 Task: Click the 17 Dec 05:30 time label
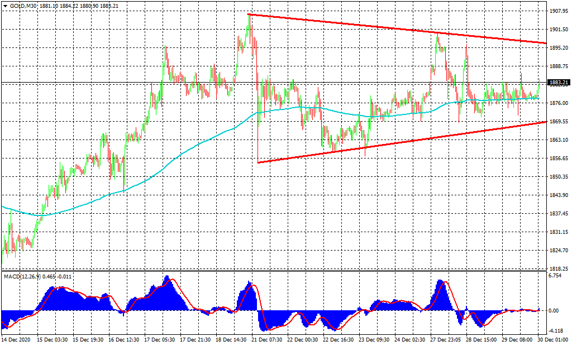tap(159, 339)
